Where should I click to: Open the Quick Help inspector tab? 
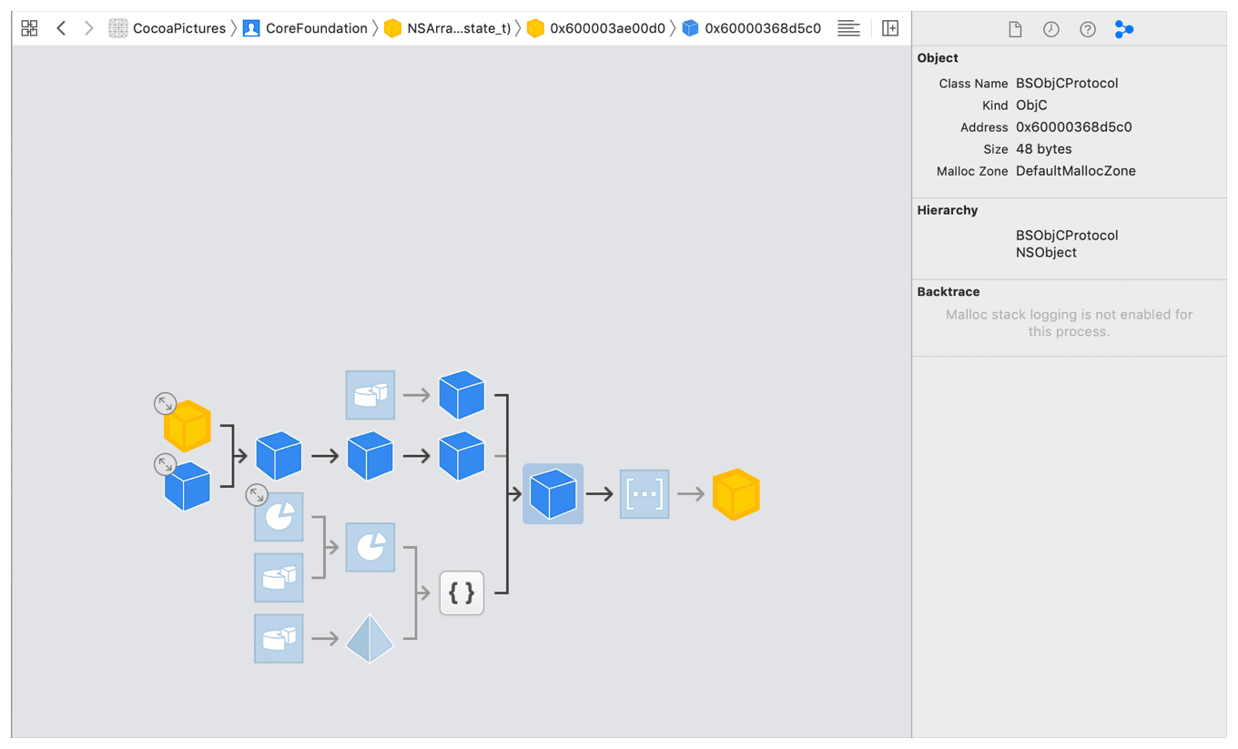(x=1087, y=29)
